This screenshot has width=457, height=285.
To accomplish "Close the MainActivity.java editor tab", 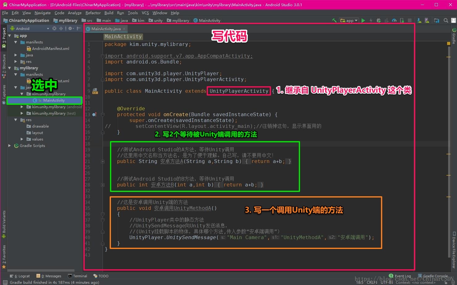I will (124, 29).
